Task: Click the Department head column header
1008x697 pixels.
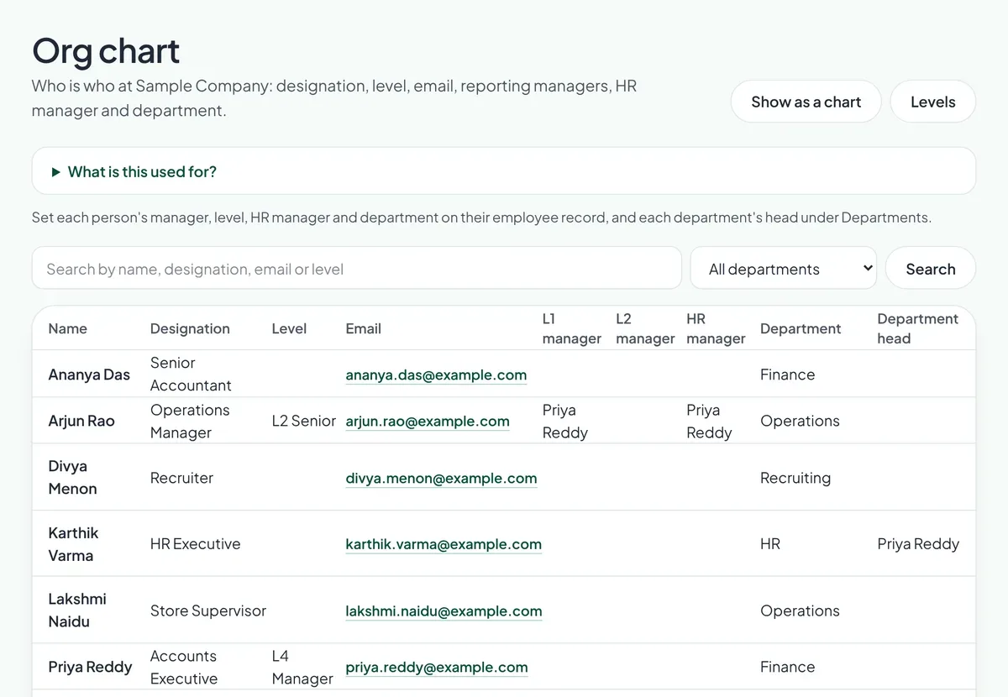Action: (x=917, y=328)
